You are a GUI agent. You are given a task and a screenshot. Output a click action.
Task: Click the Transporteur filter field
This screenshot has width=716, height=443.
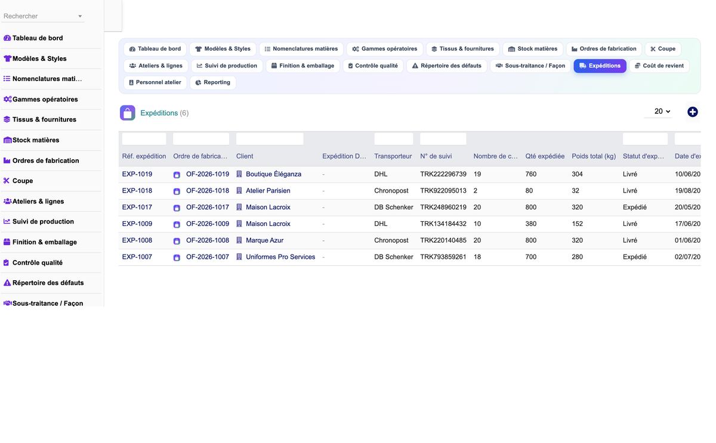click(x=394, y=139)
